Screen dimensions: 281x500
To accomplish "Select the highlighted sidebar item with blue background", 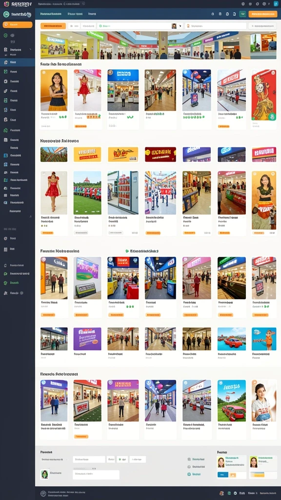I will [18, 62].
